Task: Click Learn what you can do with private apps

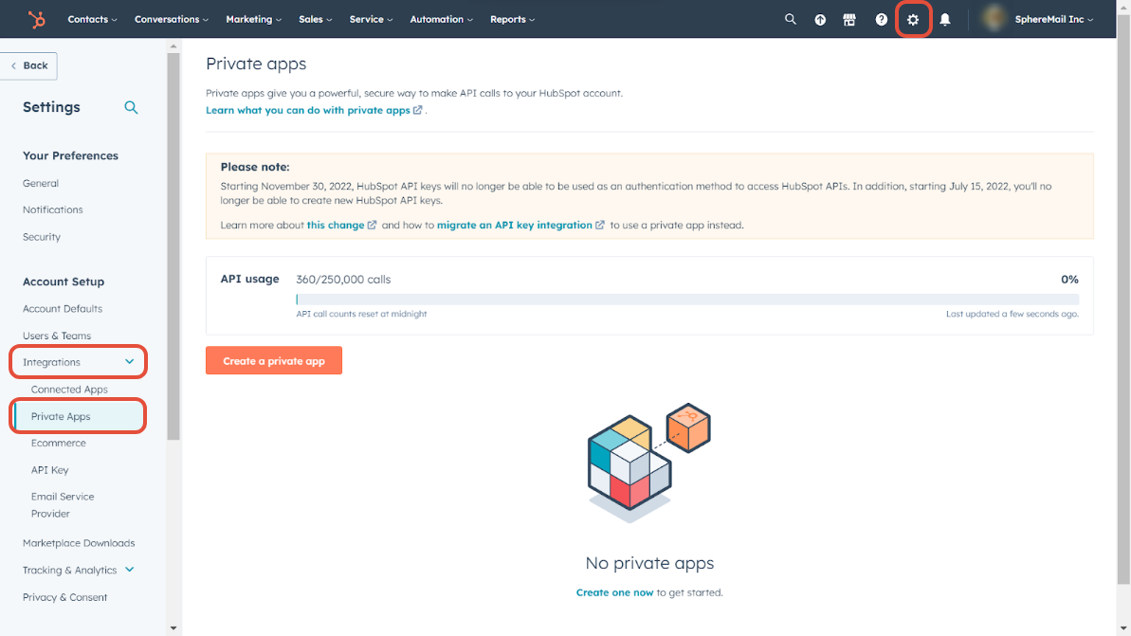Action: pos(314,110)
